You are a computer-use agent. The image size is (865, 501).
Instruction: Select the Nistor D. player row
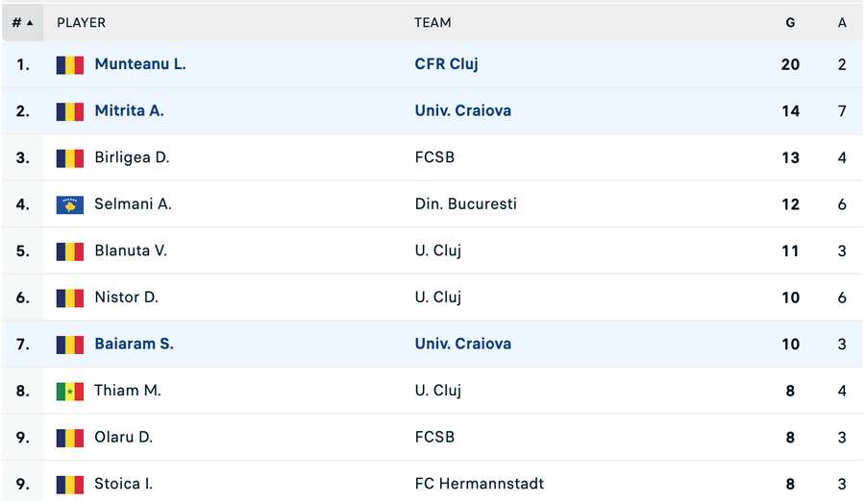(432, 298)
